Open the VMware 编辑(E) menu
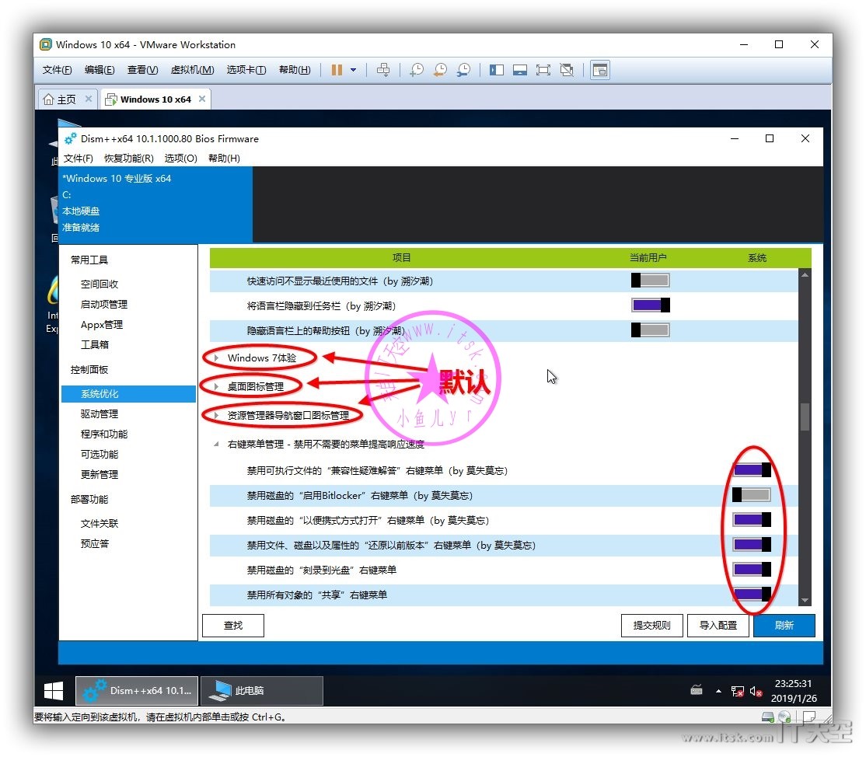 tap(100, 70)
